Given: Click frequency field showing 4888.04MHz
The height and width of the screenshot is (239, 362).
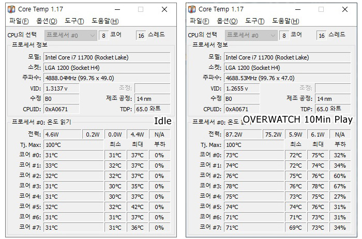Looking at the screenshot, I should [107, 78].
